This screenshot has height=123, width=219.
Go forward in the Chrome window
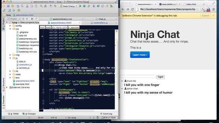[x=128, y=9]
